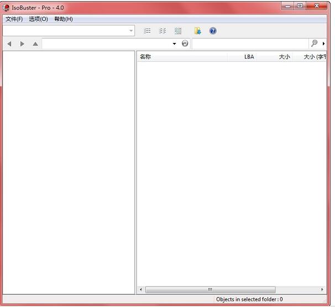The image size is (335, 307).
Task: Open the 文件(F) menu
Action: point(14,19)
